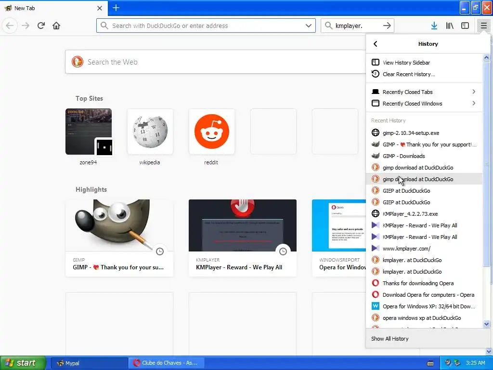Open KMPlayer_4.2.2.73.exe history entry
493x370 pixels.
coord(424,214)
